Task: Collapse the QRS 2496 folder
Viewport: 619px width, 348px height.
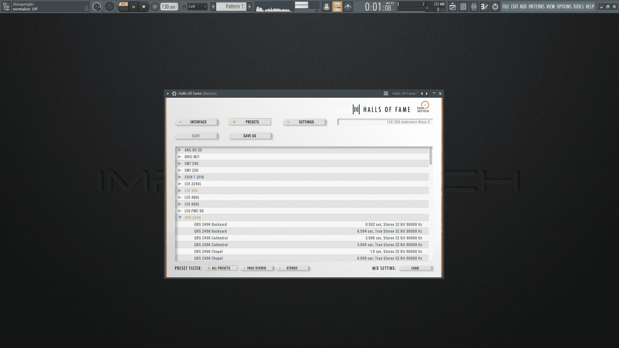Action: (x=180, y=217)
